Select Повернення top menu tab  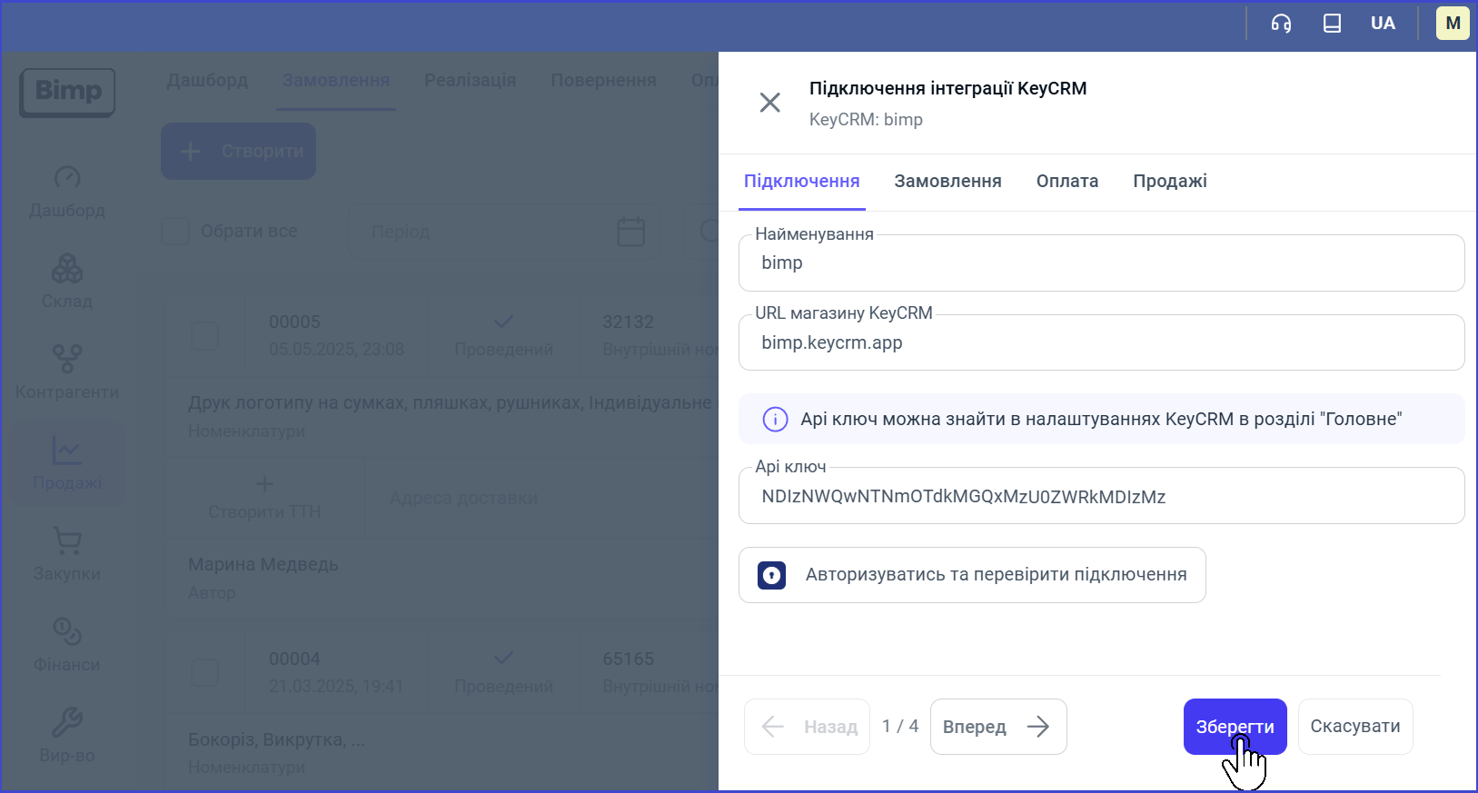[603, 80]
